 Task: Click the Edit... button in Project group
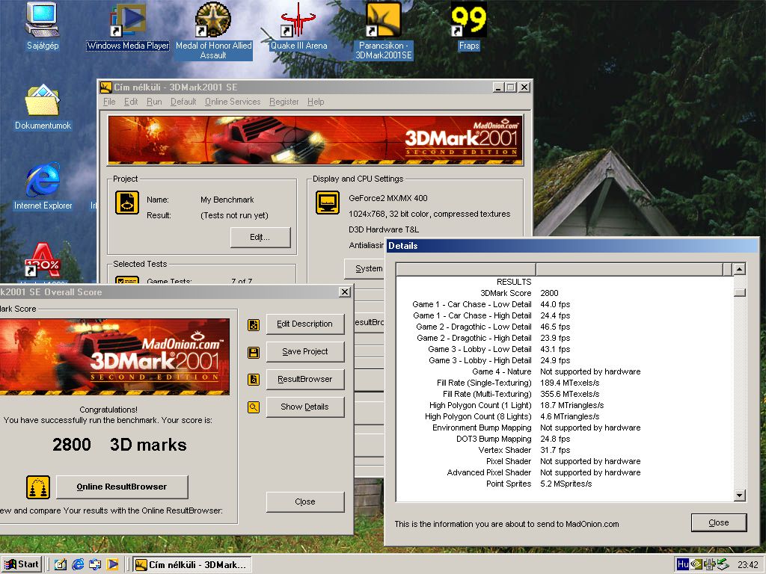point(260,237)
